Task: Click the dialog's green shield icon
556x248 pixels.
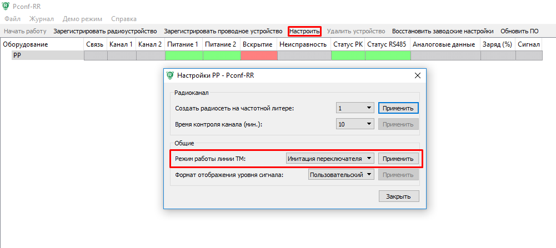Action: 170,75
